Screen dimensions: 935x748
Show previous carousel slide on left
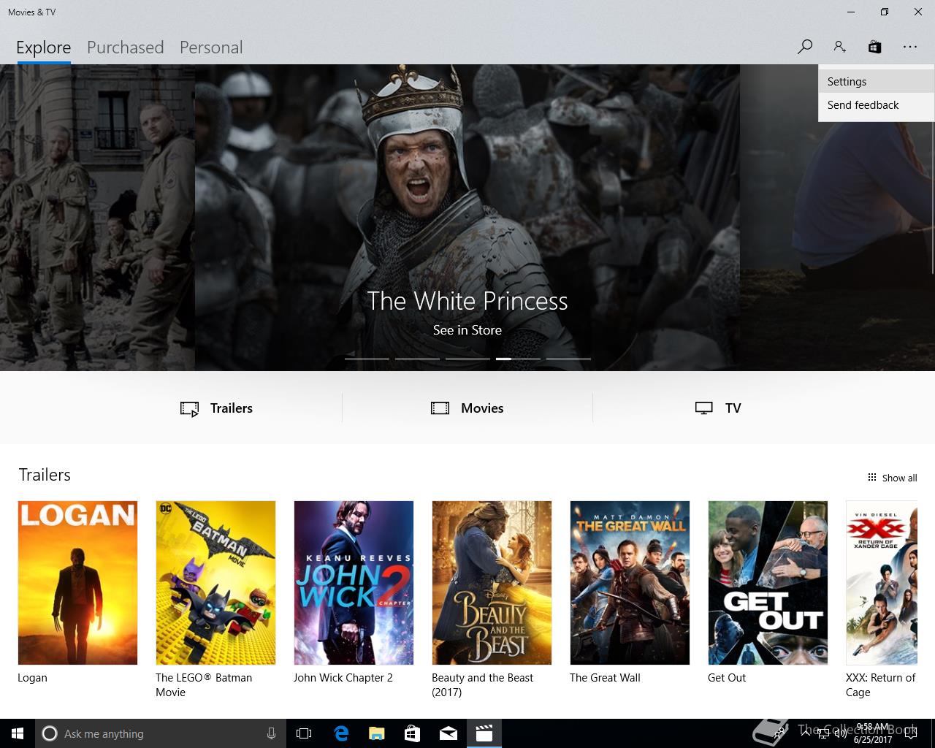coord(97,218)
